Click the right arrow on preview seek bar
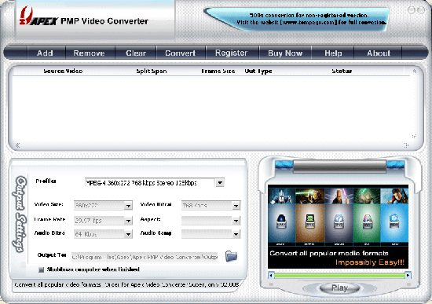This screenshot has width=432, height=304. click(408, 275)
